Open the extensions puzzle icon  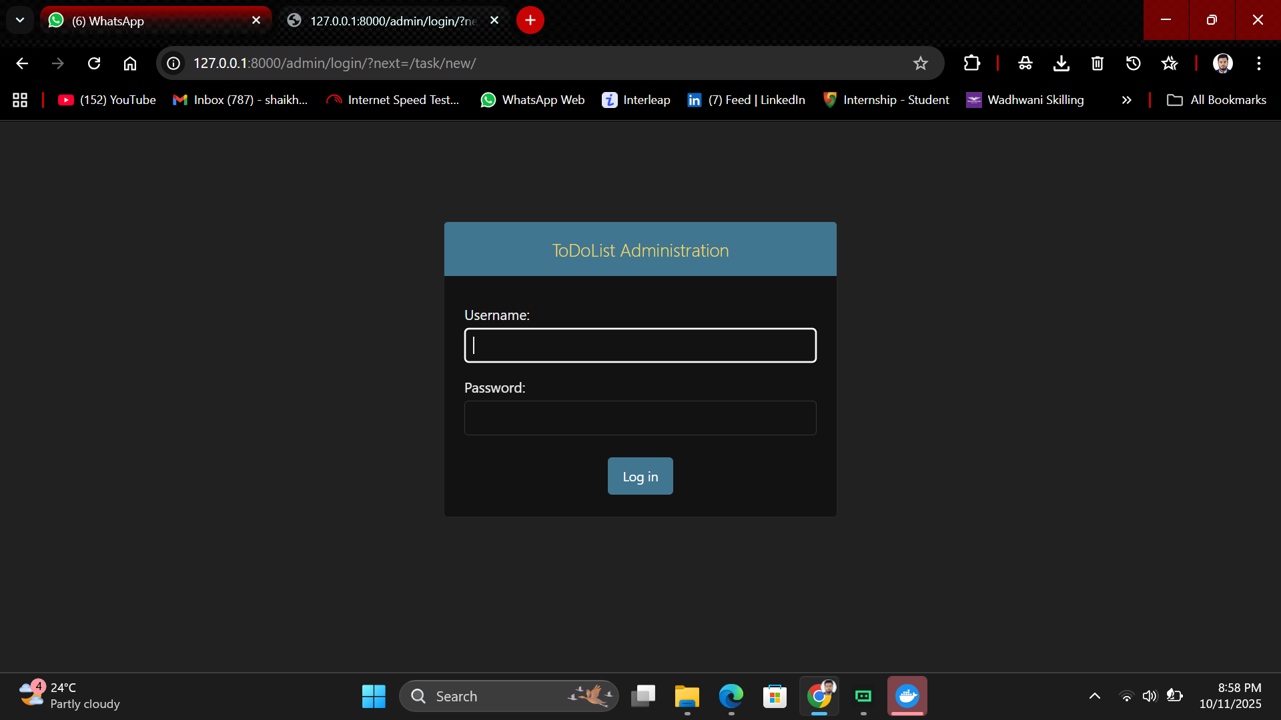972,63
